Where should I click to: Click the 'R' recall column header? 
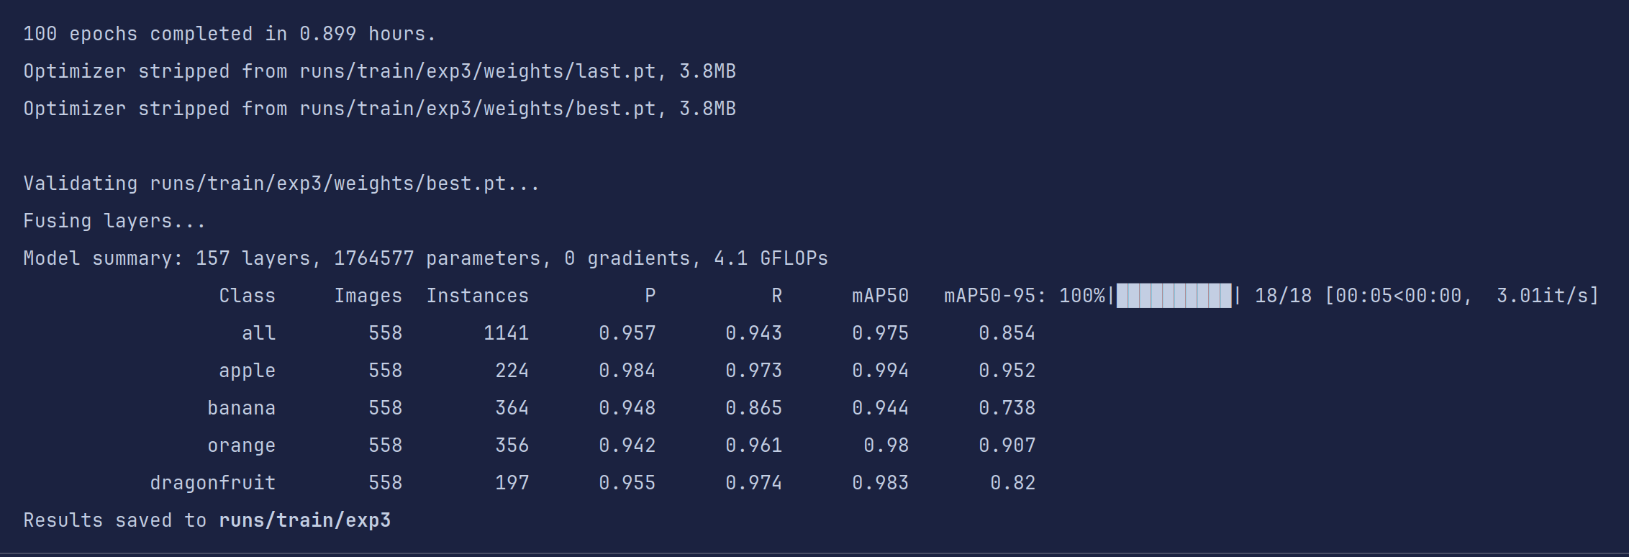click(x=776, y=296)
